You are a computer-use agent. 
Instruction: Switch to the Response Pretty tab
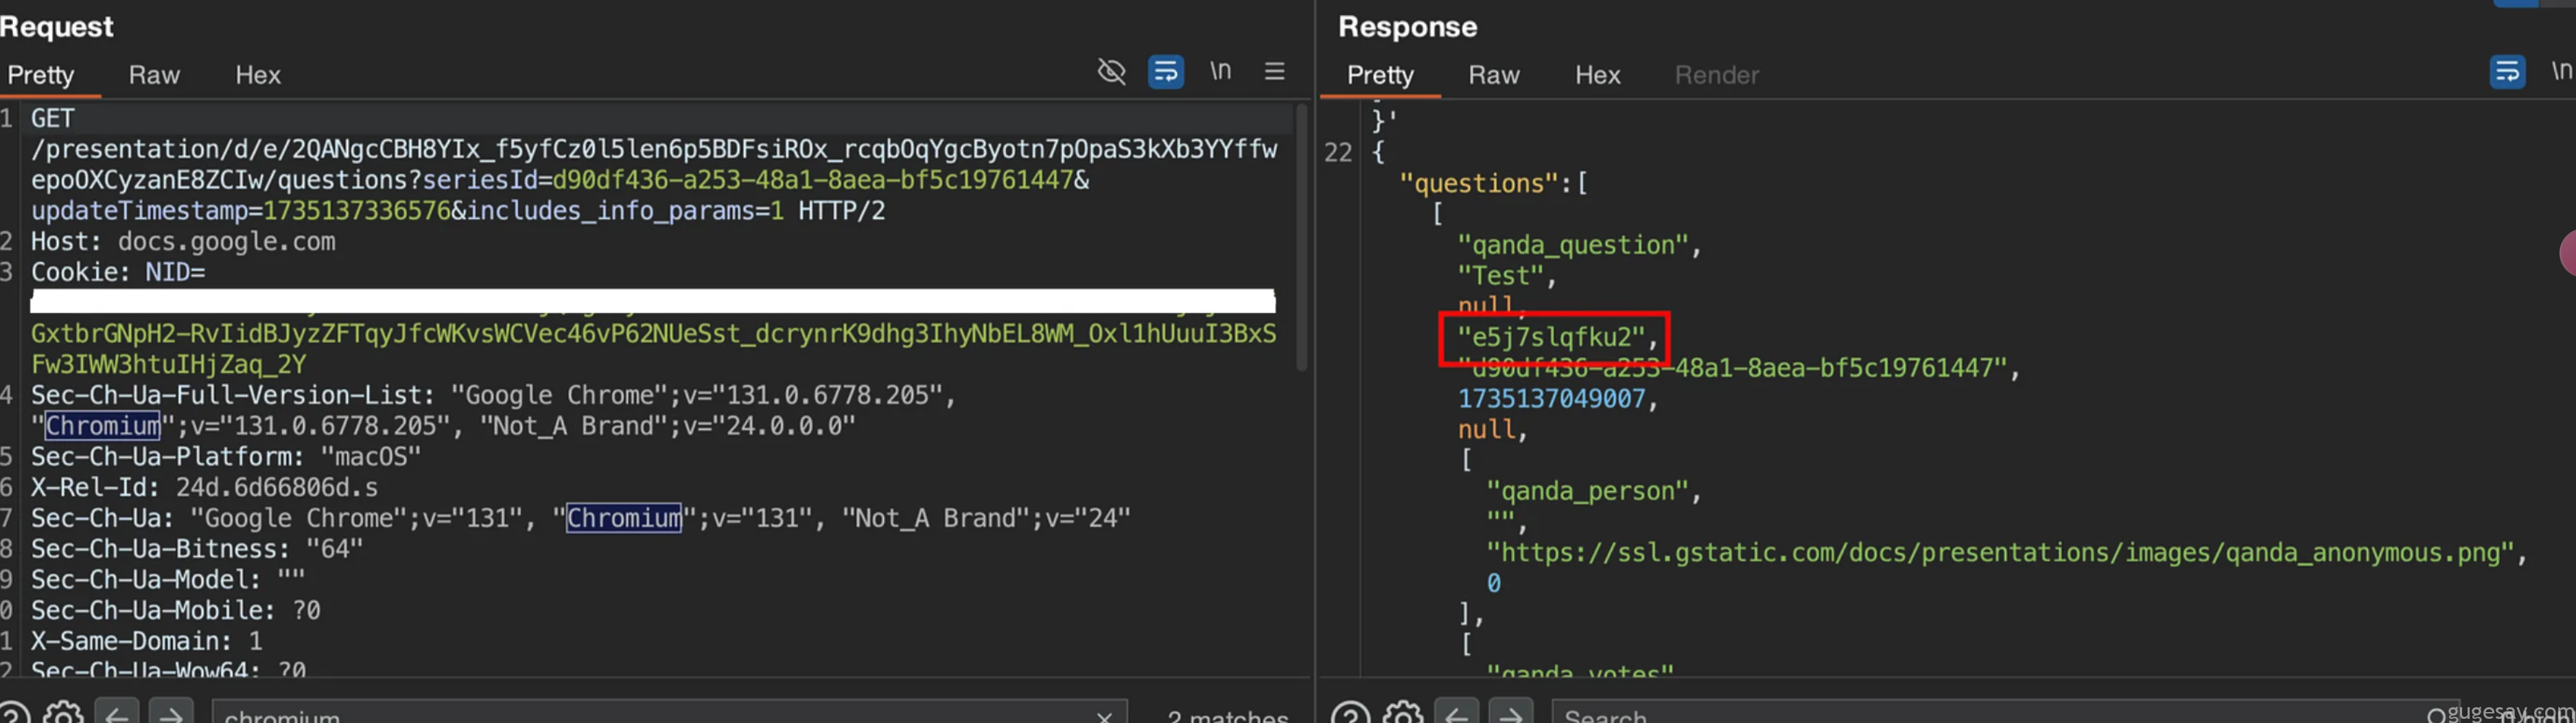[x=1380, y=75]
